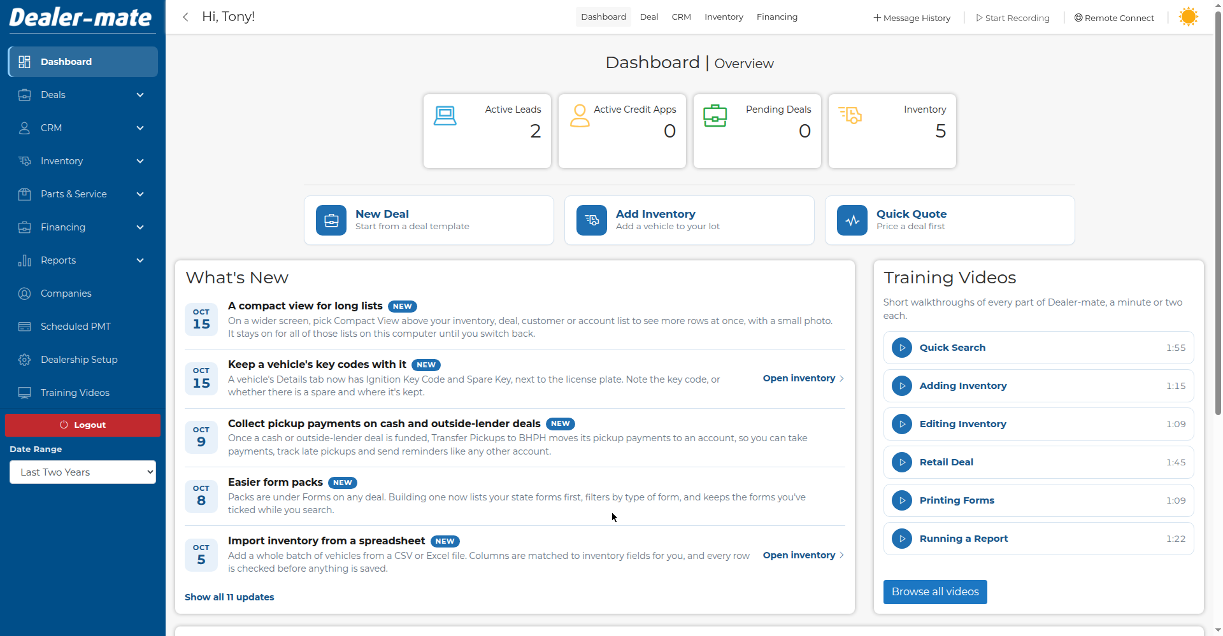
Task: Open inventory link for key codes update
Action: 803,378
